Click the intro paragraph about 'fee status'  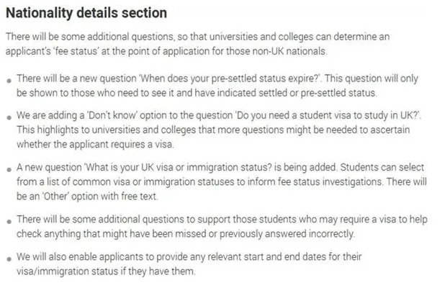pos(197,44)
